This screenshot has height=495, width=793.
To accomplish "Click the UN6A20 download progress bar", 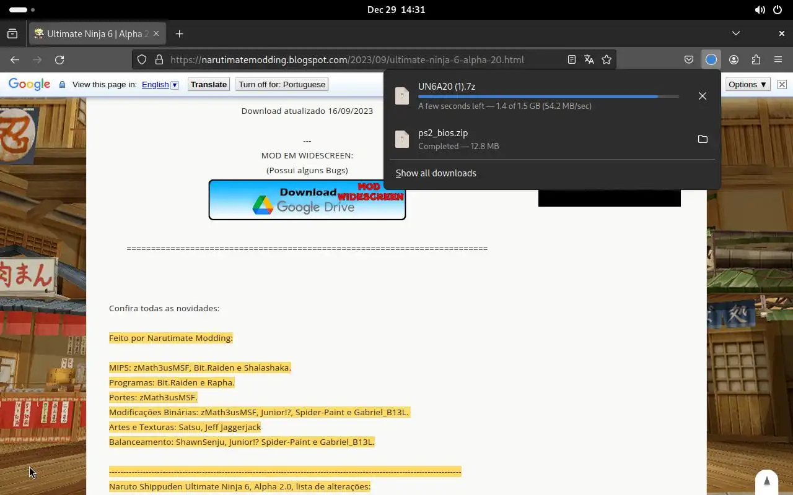I will tap(548, 97).
